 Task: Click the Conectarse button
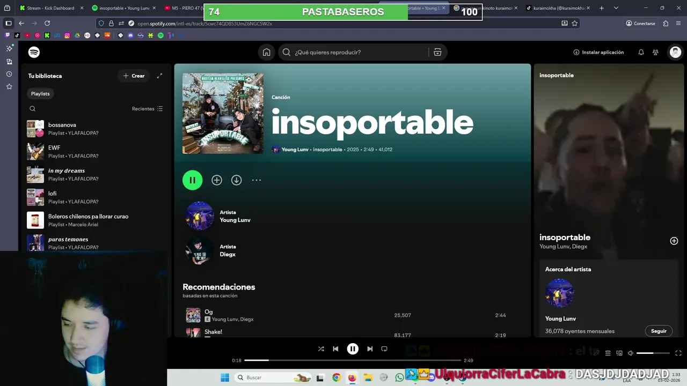coord(640,23)
